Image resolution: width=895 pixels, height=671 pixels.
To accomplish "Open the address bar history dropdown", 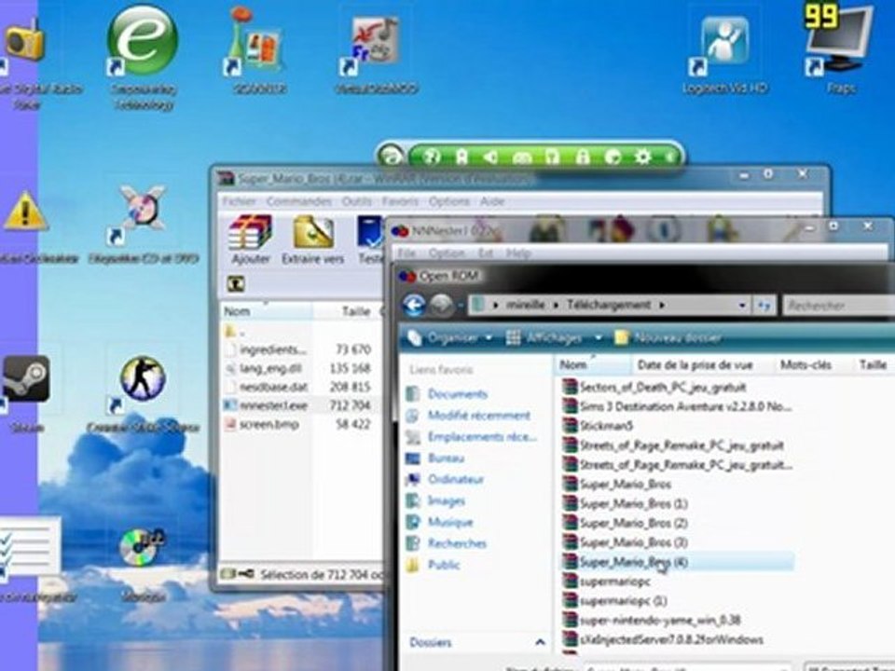I will tap(742, 306).
